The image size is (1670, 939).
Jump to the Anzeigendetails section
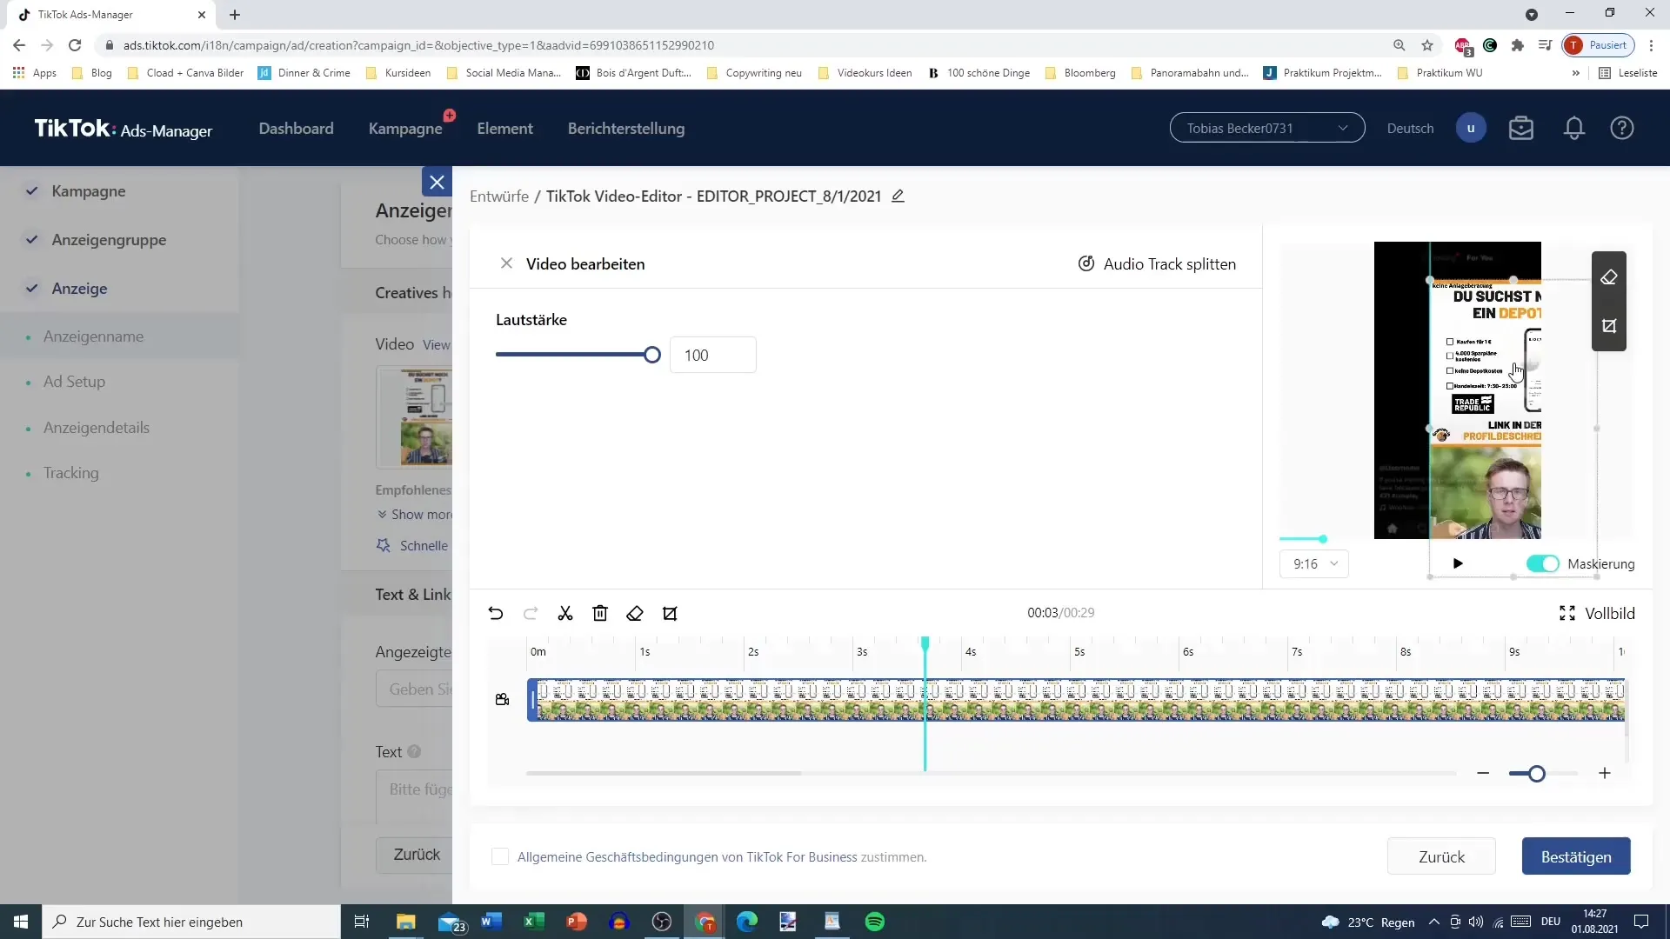pos(97,428)
